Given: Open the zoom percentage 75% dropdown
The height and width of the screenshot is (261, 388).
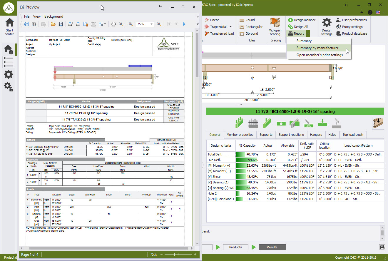Looking at the screenshot, I should (x=152, y=24).
